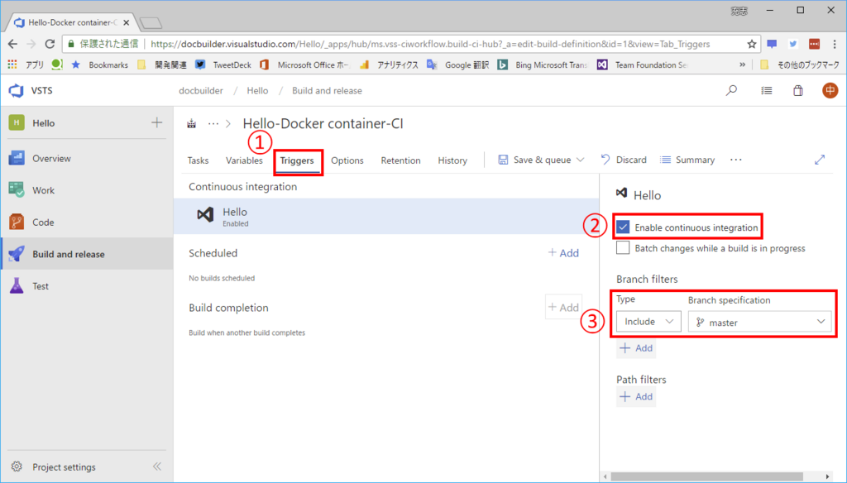Click the horizontal scrollbar in right panel

pos(707,476)
